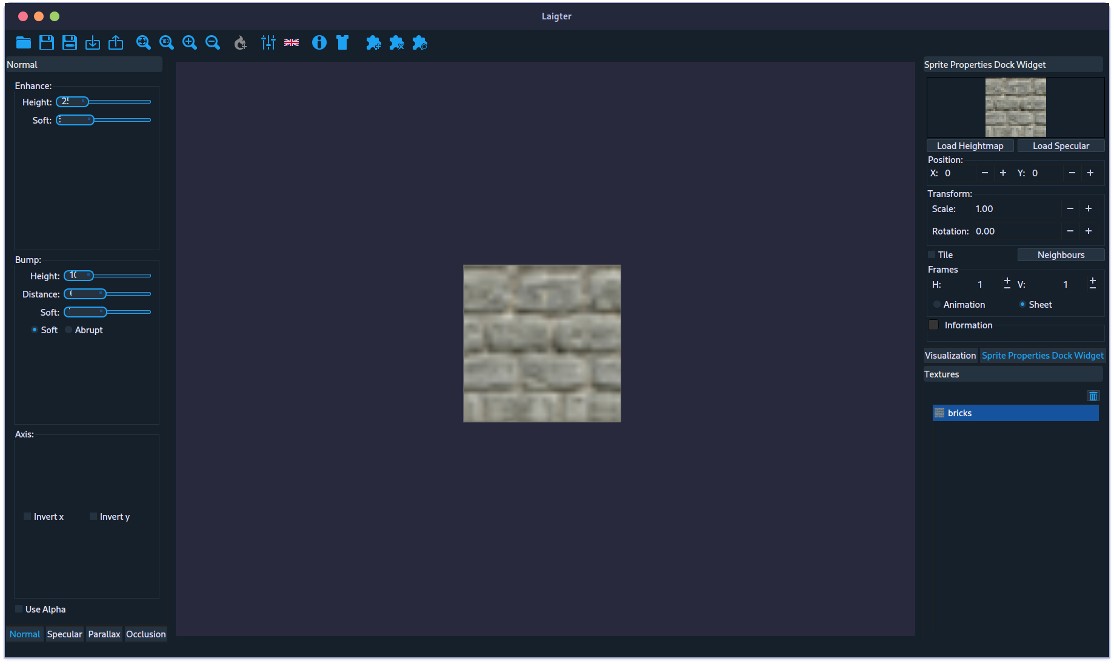Click the Neighbours button

pyautogui.click(x=1061, y=255)
